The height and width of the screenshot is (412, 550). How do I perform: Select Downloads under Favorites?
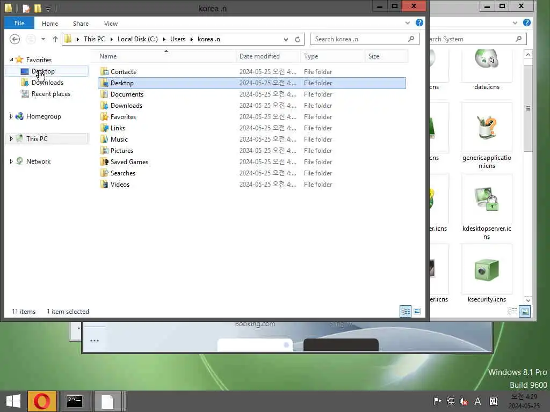tap(47, 82)
